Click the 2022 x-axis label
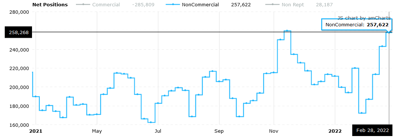Image resolution: width=396 pixels, height=139 pixels. [x=335, y=131]
